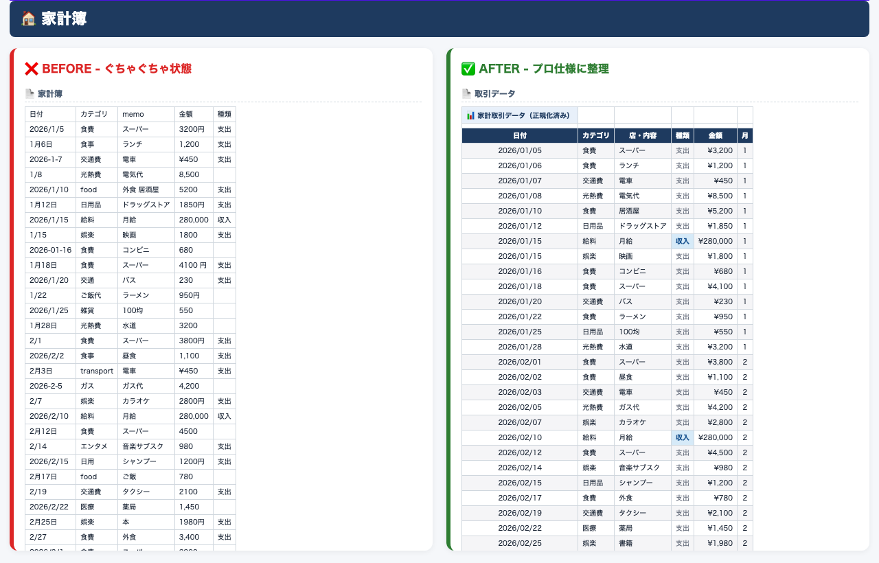Click the bar chart icon in 家計取引データ title cell
Image resolution: width=879 pixels, height=563 pixels.
[470, 115]
